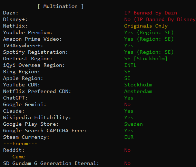Select the 'Amazon Prime Video:' label

point(32,39)
